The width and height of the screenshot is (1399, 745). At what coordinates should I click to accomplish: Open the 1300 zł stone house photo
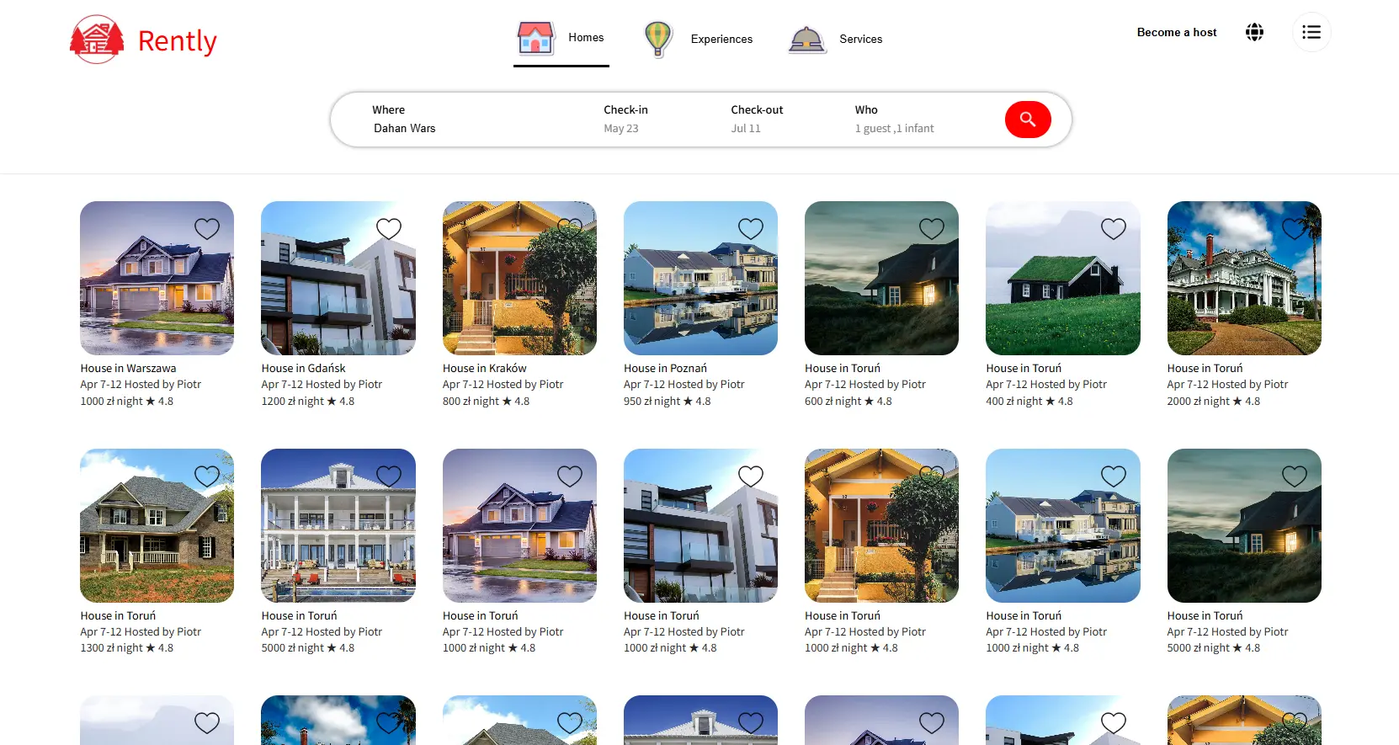tap(157, 525)
